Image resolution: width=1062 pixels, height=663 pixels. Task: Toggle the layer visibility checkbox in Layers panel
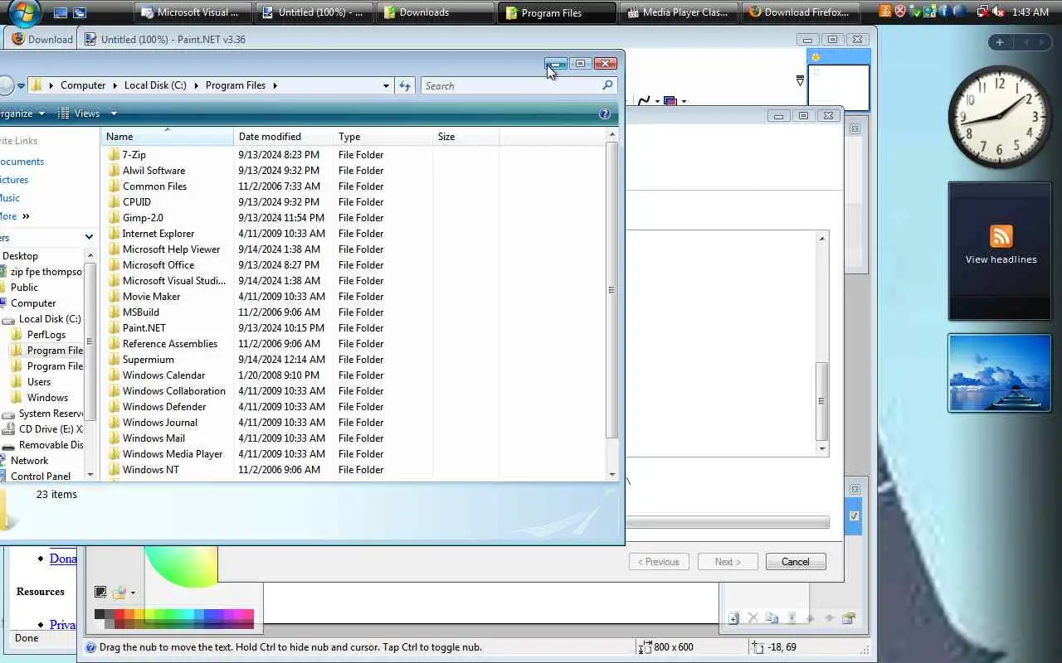[854, 515]
